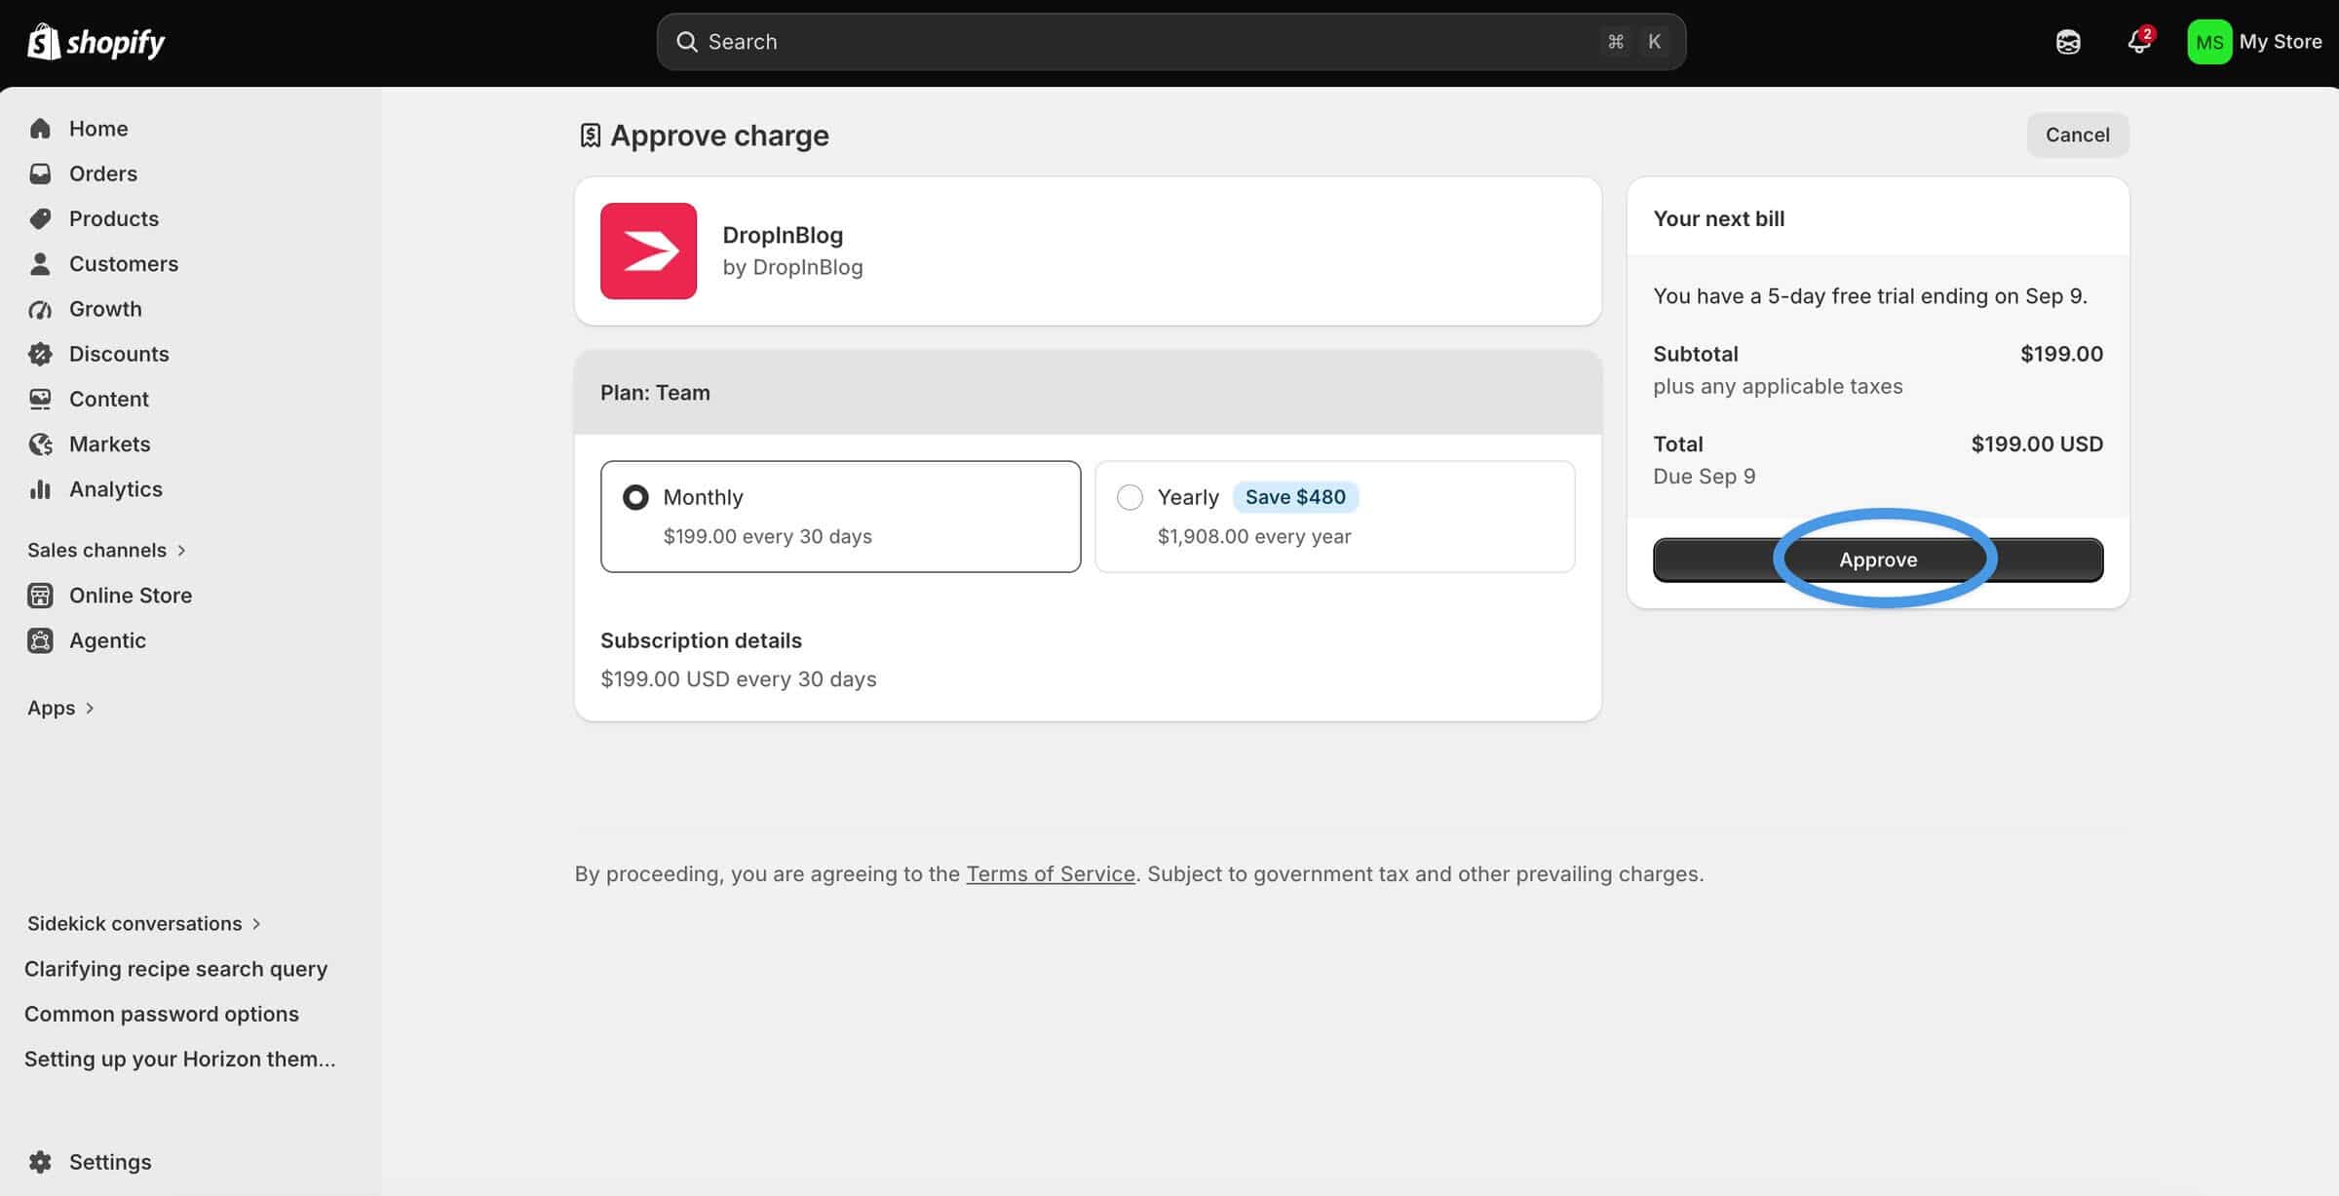Viewport: 2339px width, 1196px height.
Task: Click the Home house icon
Action: pyautogui.click(x=40, y=129)
